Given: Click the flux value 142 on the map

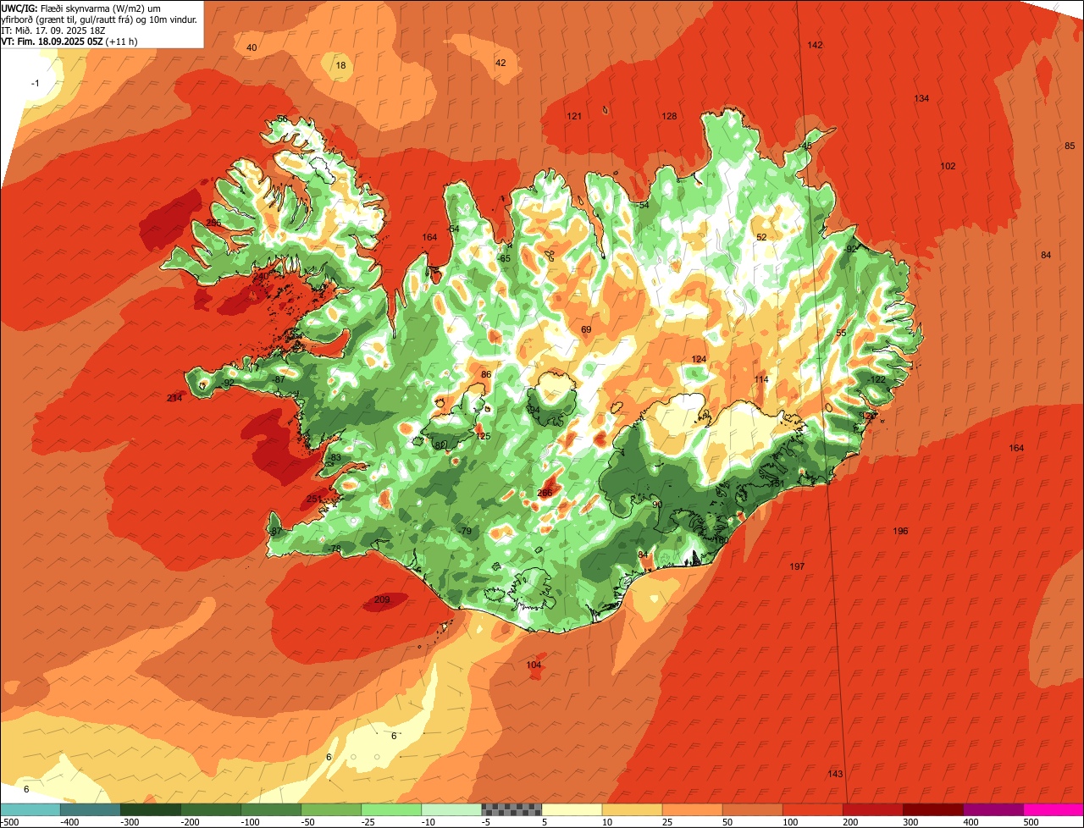Looking at the screenshot, I should [x=815, y=45].
